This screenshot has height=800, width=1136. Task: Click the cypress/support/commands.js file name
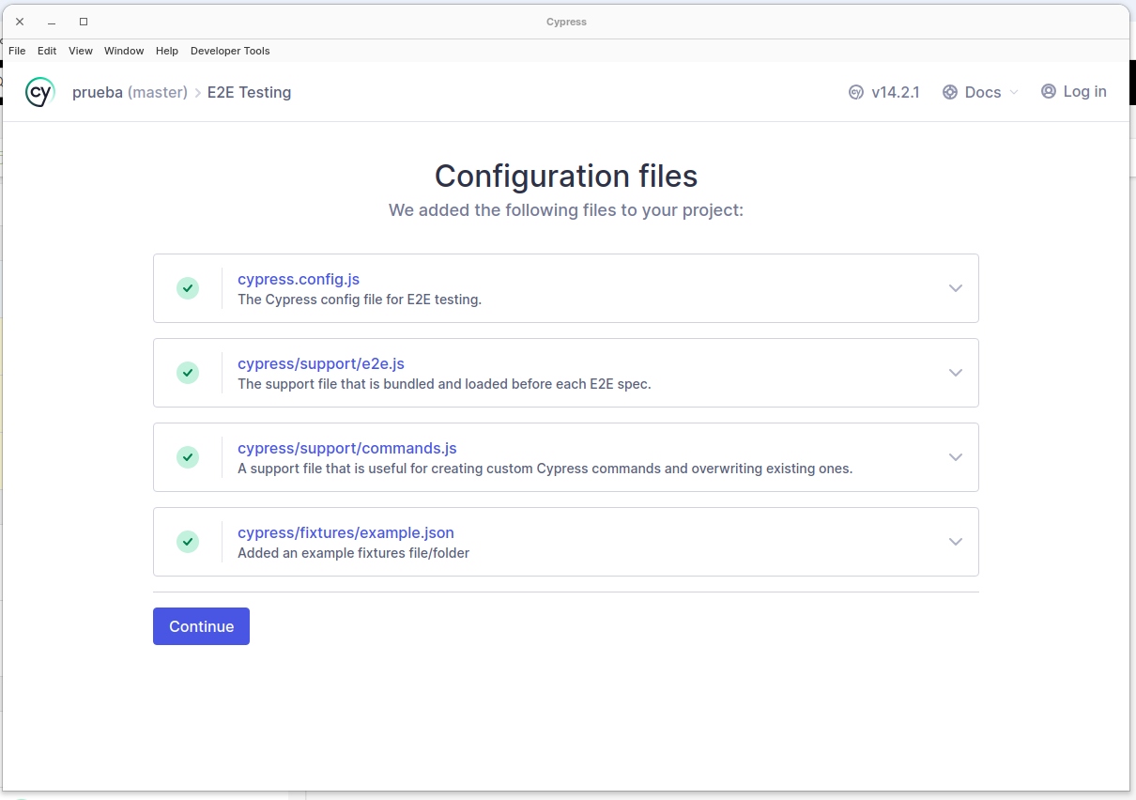click(347, 448)
